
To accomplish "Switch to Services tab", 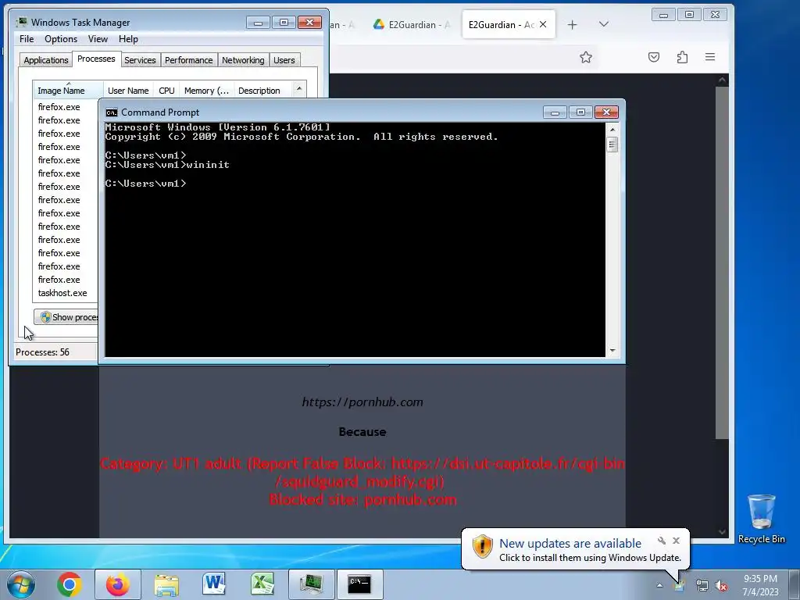I will click(140, 60).
